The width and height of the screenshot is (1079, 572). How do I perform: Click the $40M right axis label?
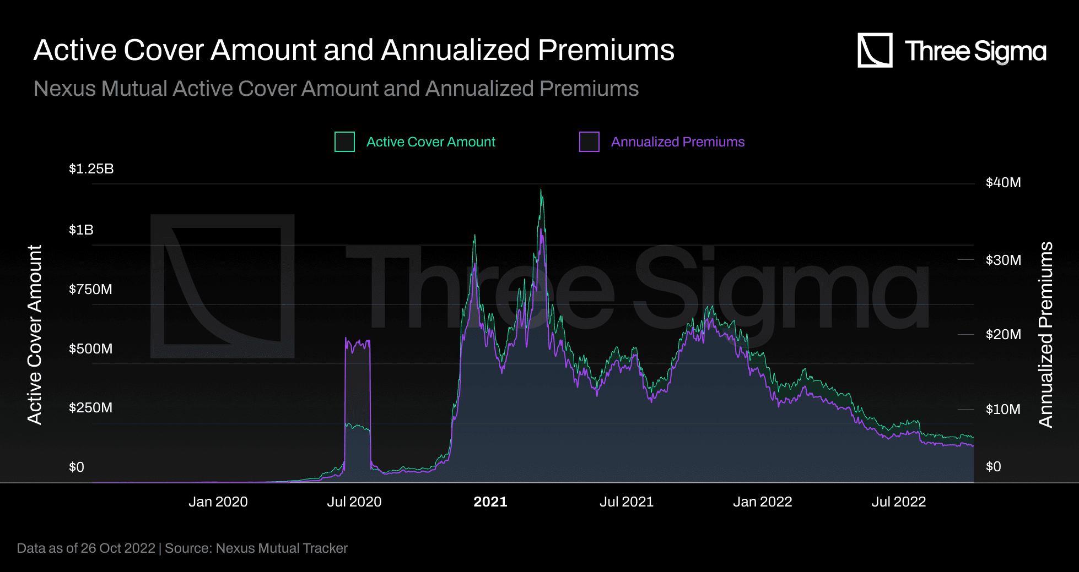[1003, 183]
